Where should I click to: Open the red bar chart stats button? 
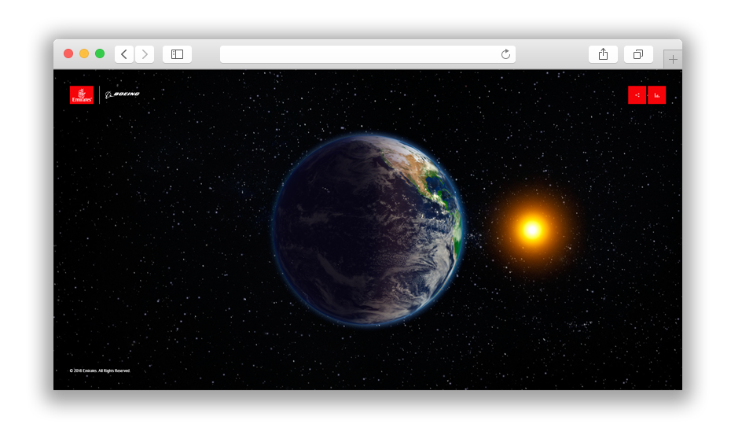657,95
